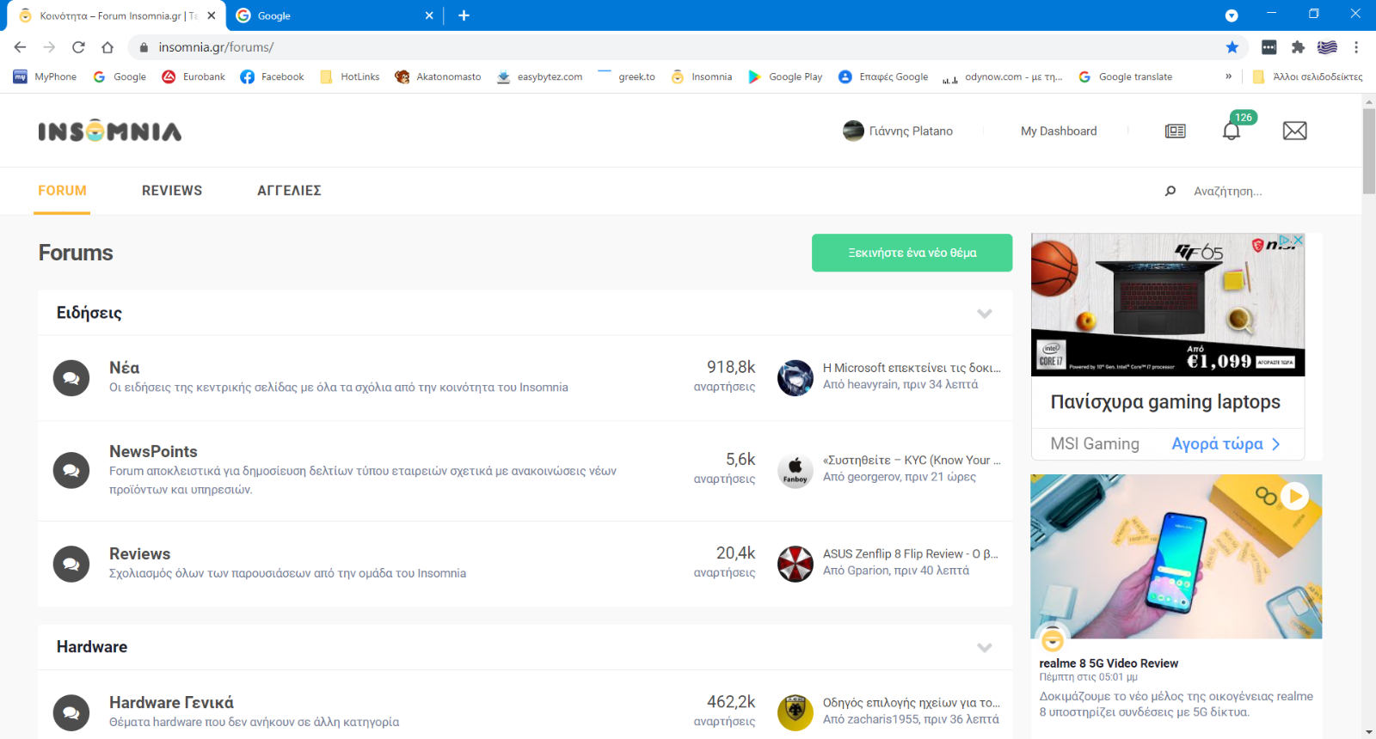
Task: Open the Hardware Γενικά forum link
Action: pyautogui.click(x=171, y=702)
